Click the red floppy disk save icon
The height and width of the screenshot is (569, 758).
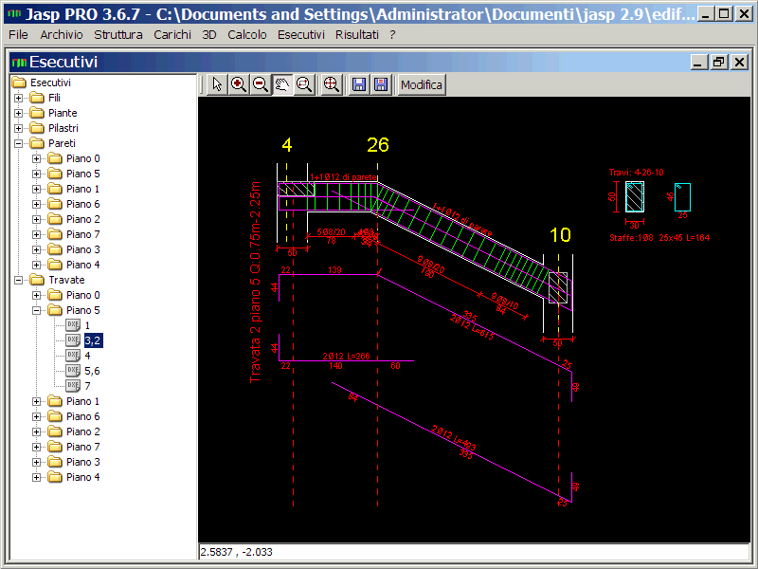click(380, 84)
